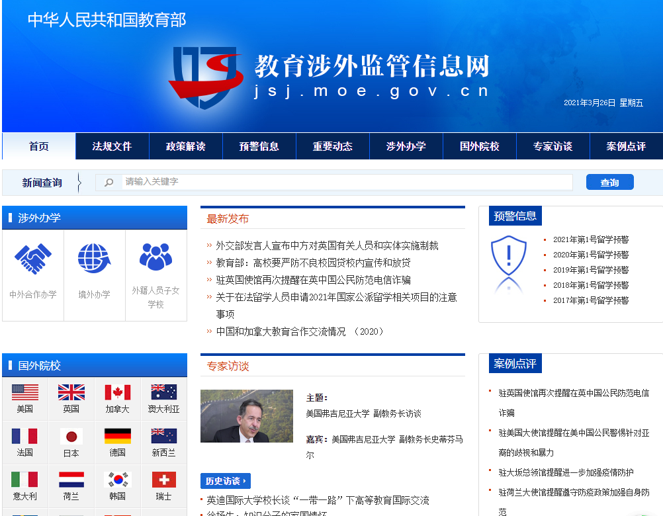Open 驻英国使馆再次提醒 link in 最新发布
Screen dimensions: 663x516
(314, 280)
